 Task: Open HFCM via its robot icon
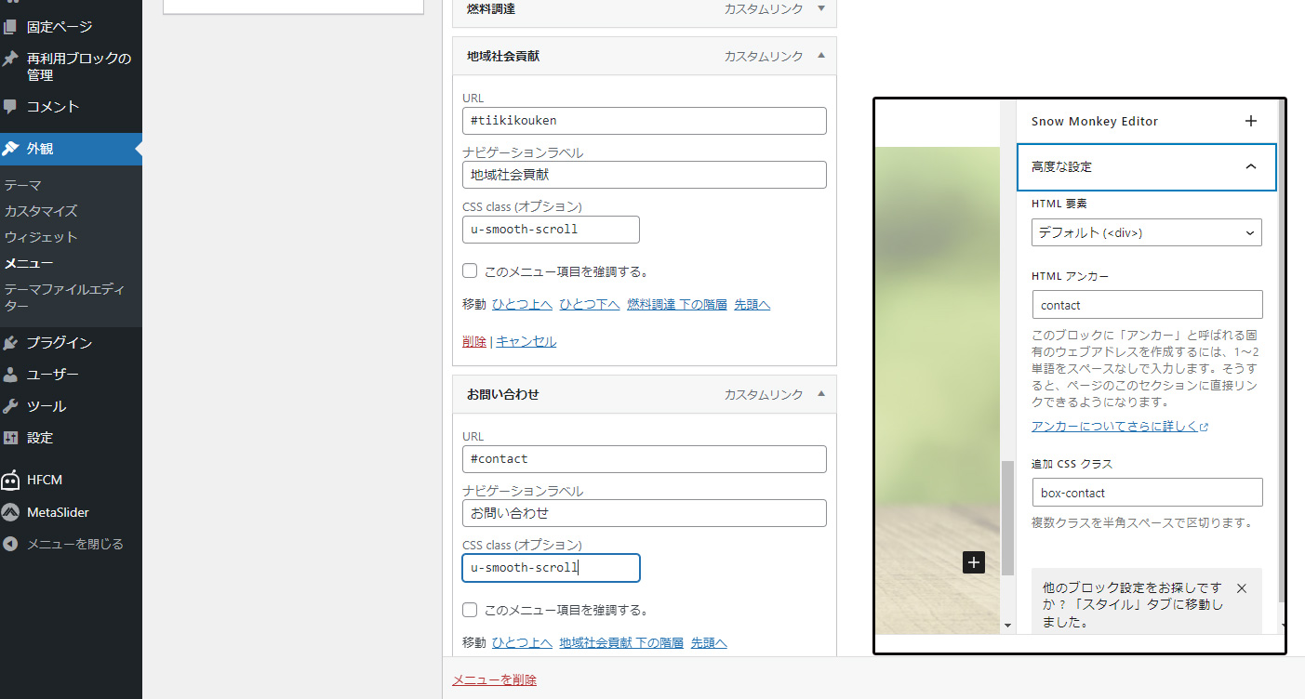pyautogui.click(x=10, y=480)
